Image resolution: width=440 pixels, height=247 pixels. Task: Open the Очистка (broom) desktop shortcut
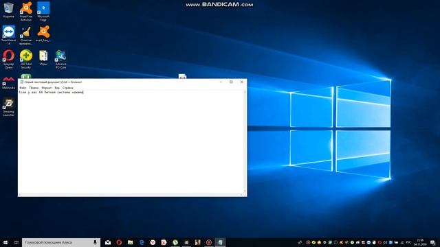point(26,34)
